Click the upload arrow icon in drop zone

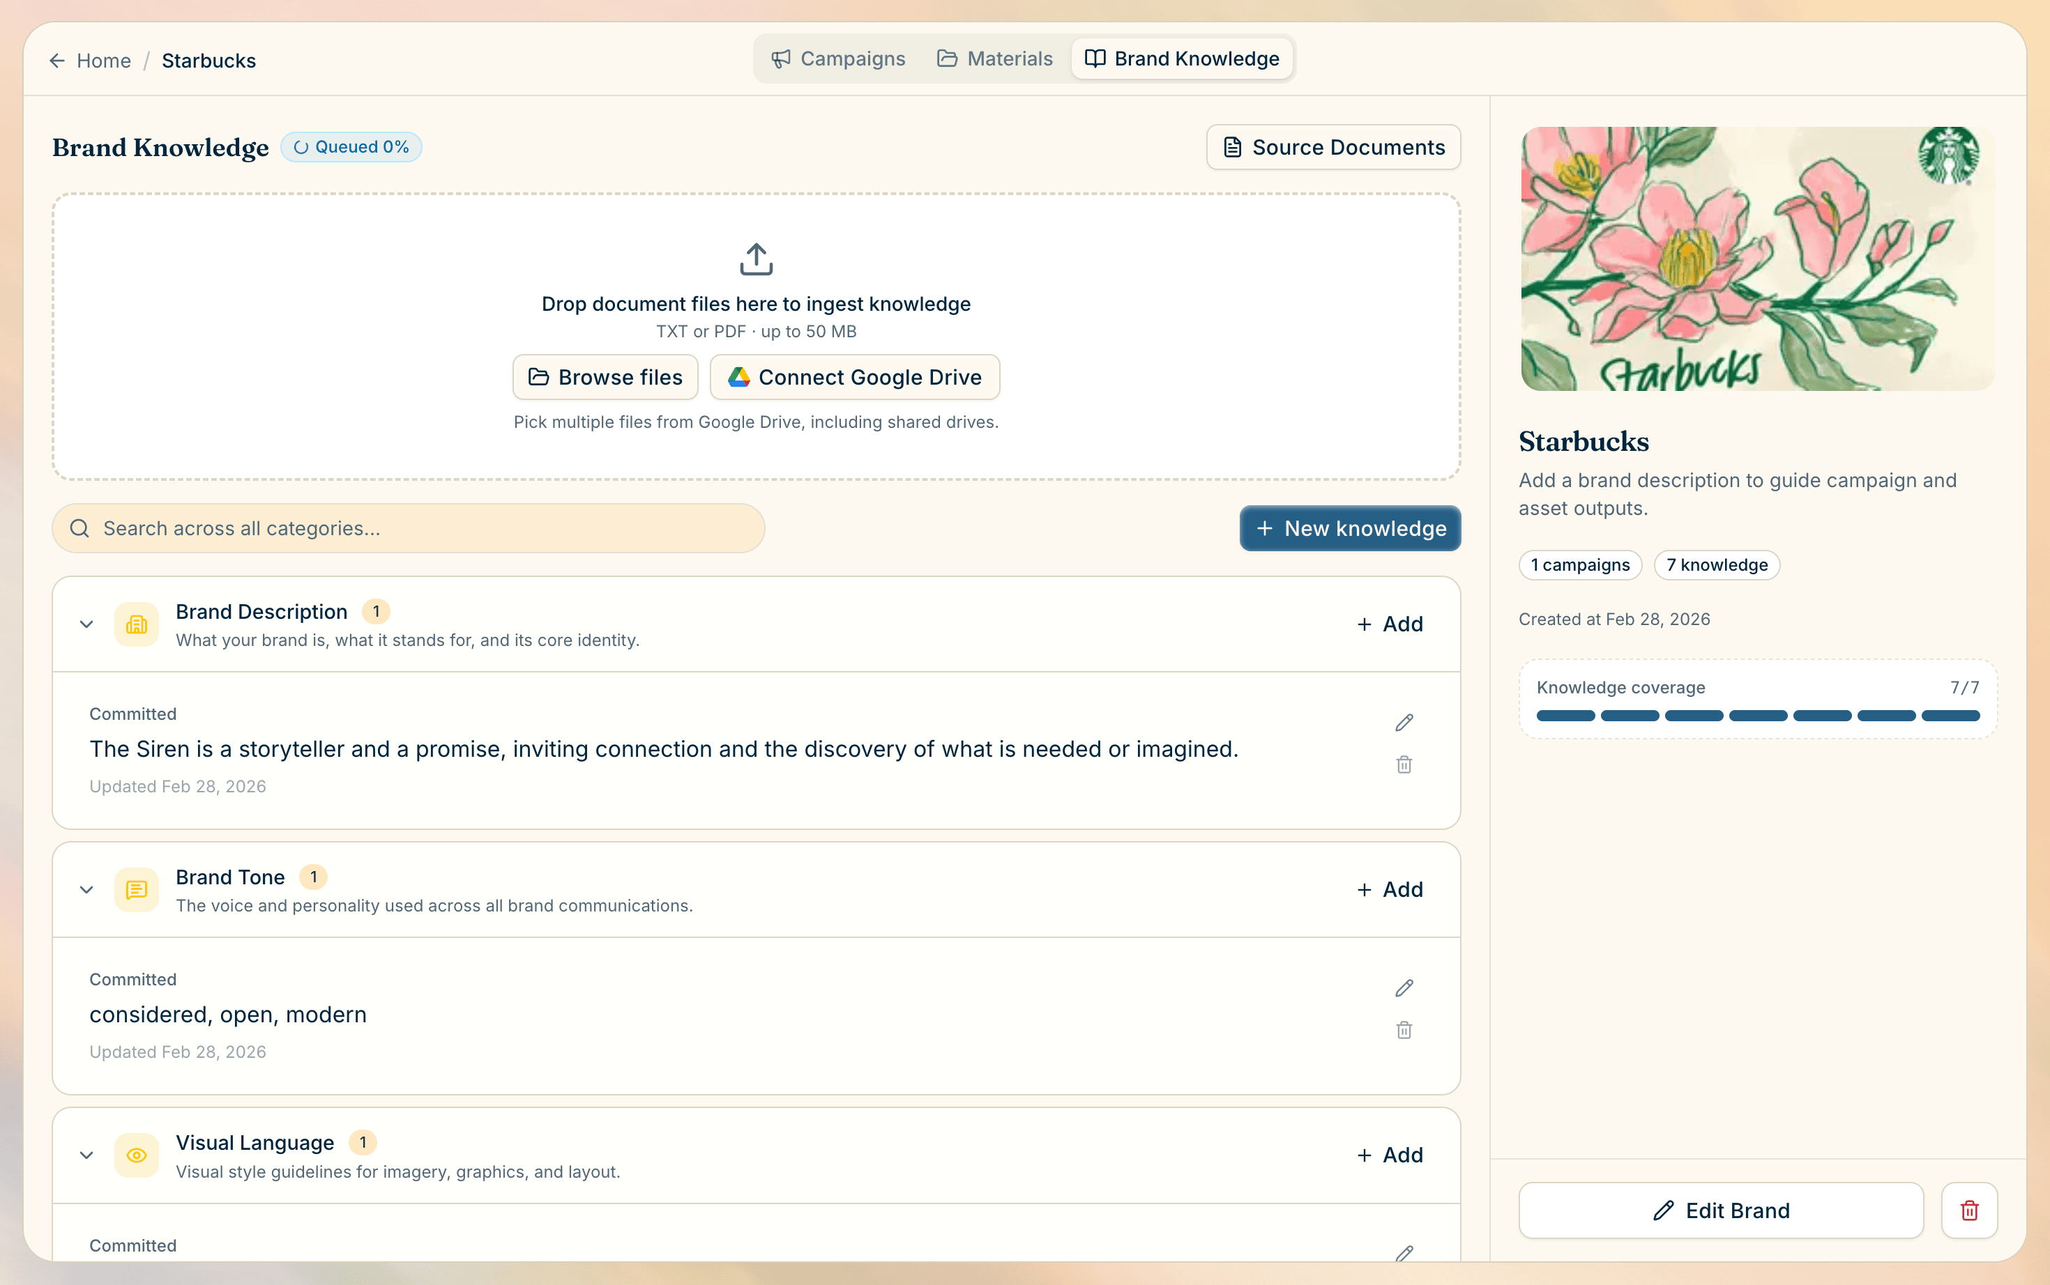pyautogui.click(x=756, y=260)
